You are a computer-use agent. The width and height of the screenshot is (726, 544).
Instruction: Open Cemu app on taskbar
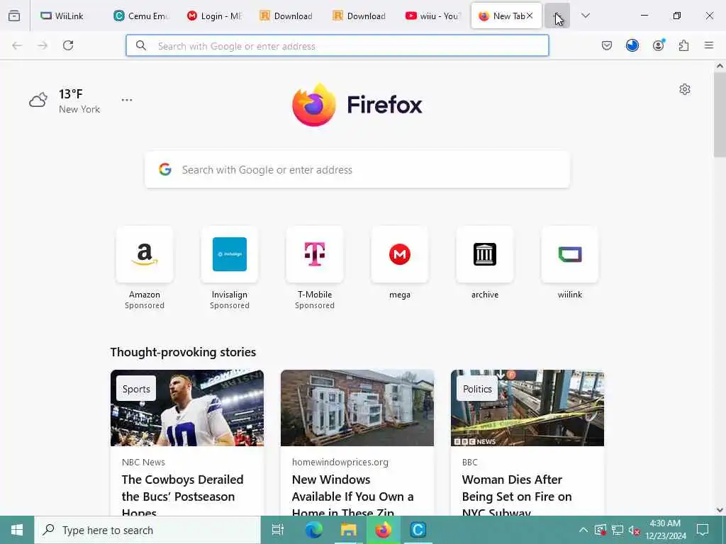pyautogui.click(x=418, y=530)
